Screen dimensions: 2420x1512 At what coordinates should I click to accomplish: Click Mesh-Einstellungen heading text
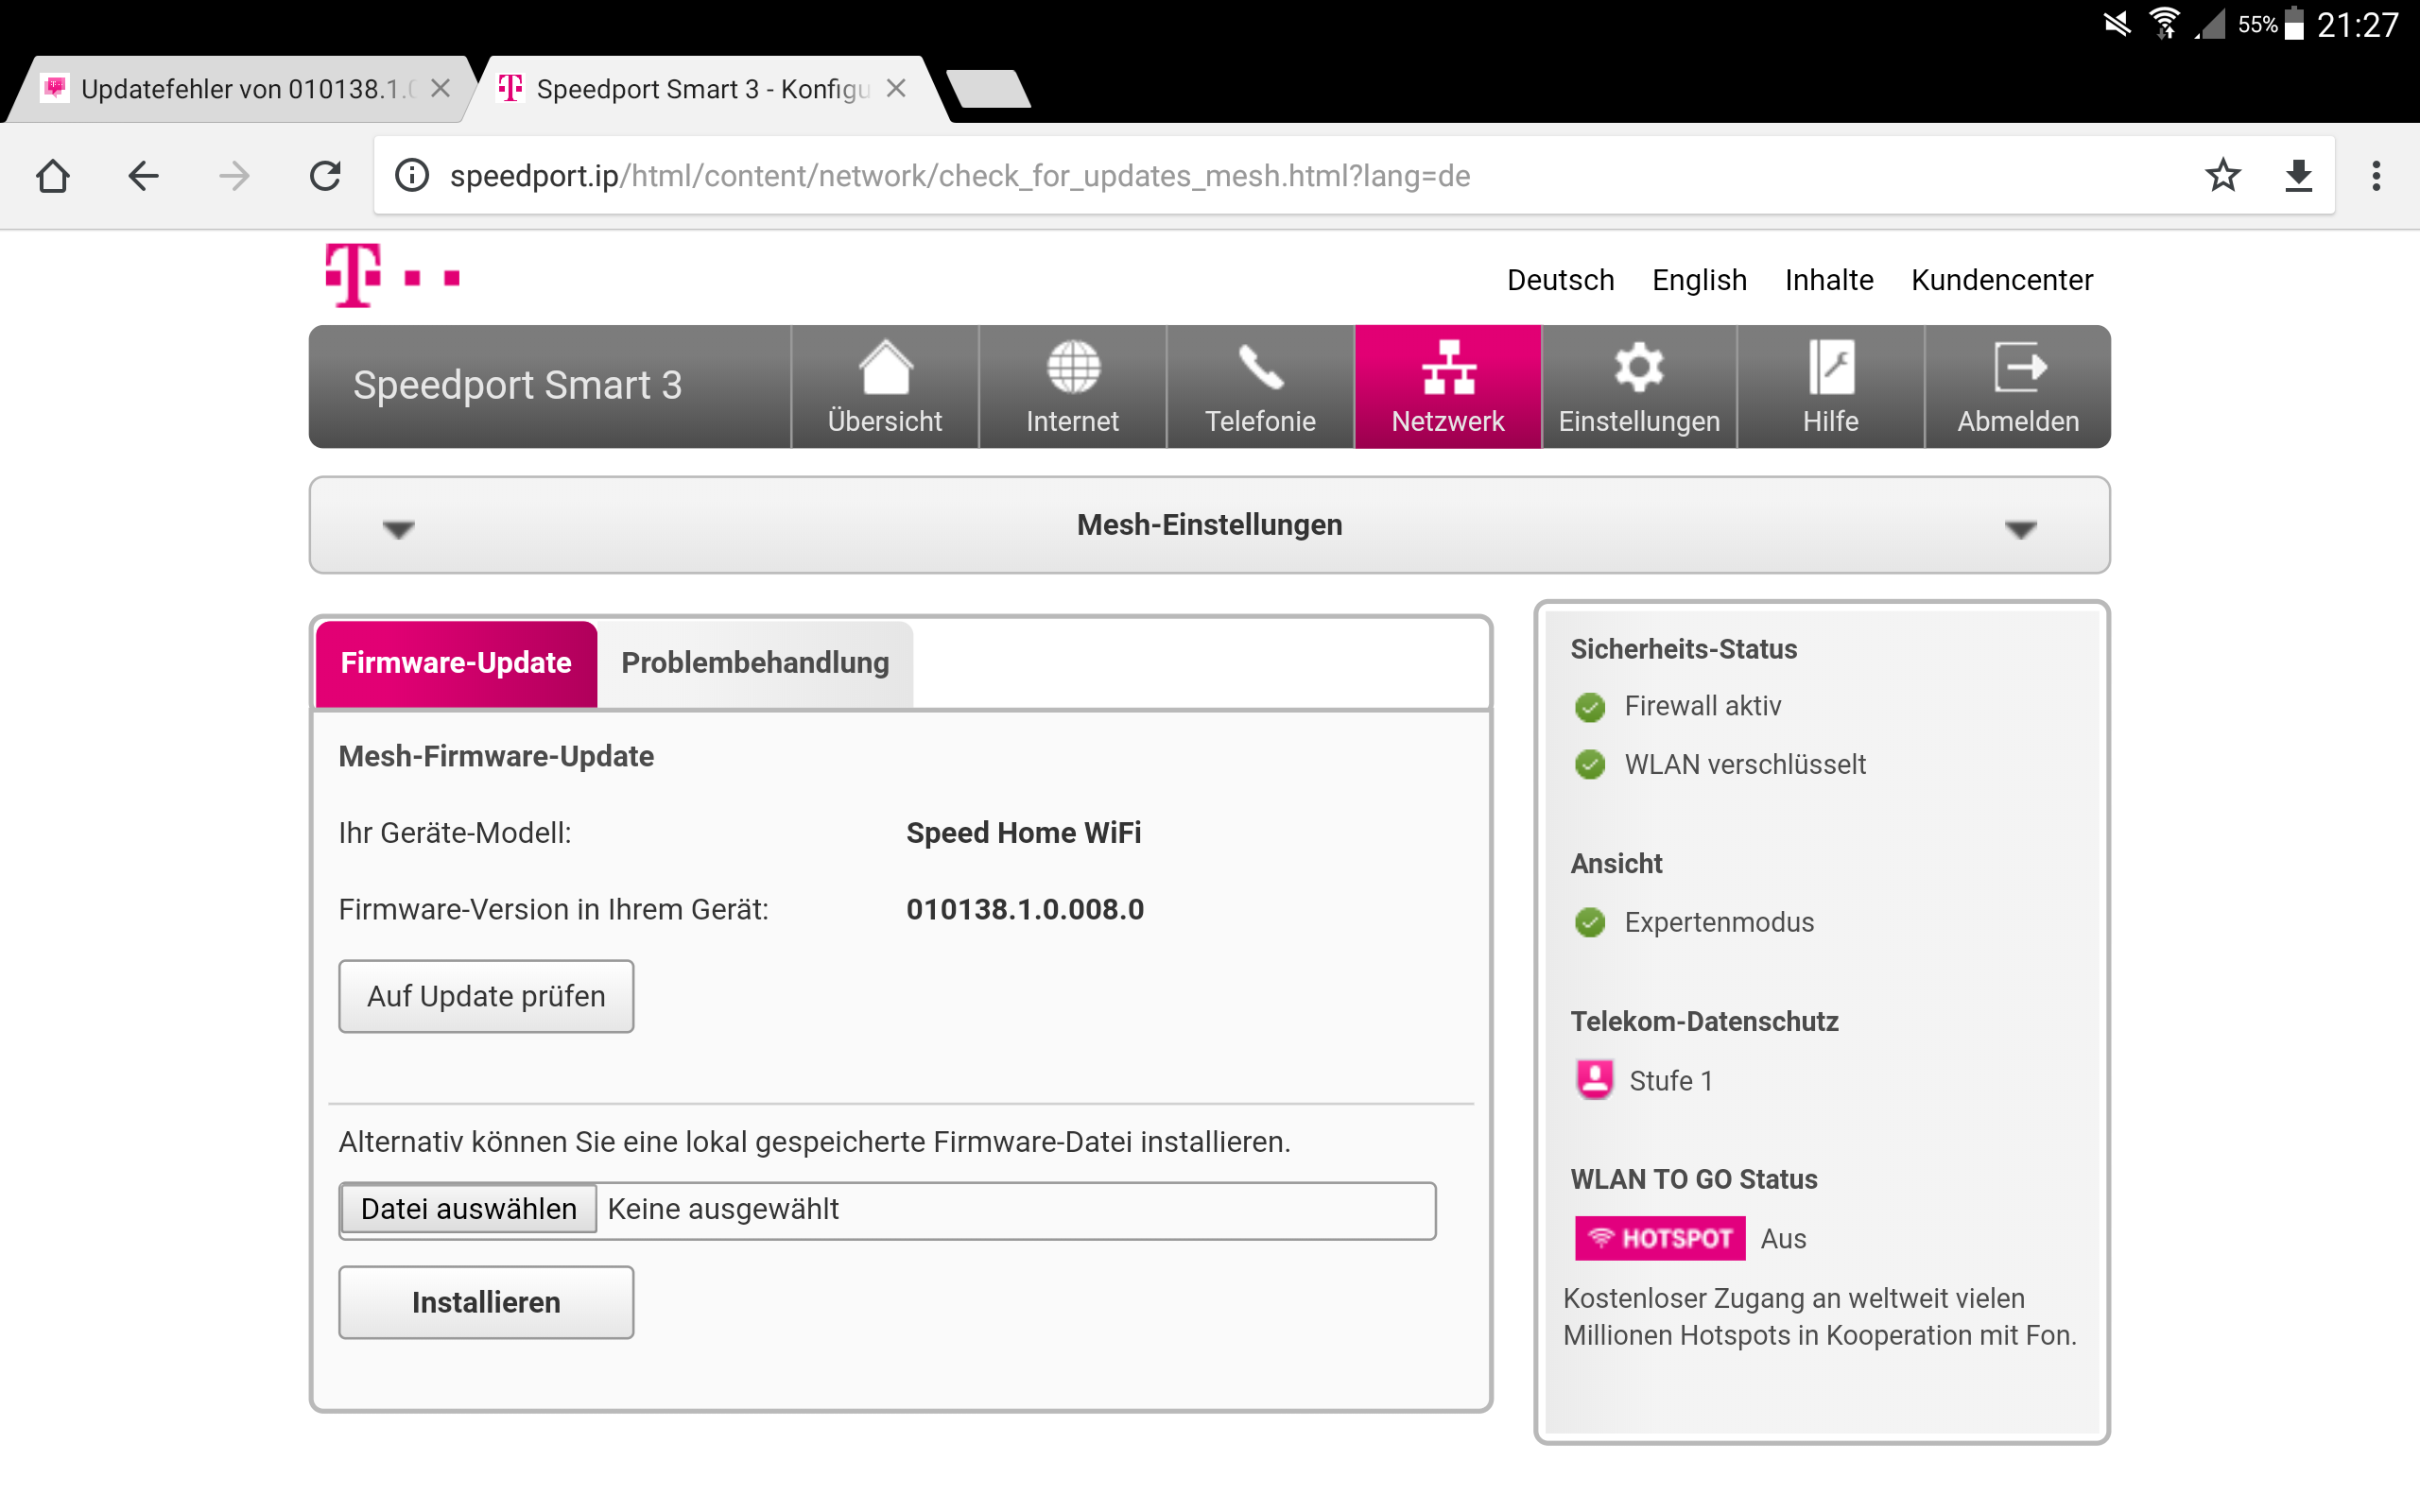(1209, 525)
